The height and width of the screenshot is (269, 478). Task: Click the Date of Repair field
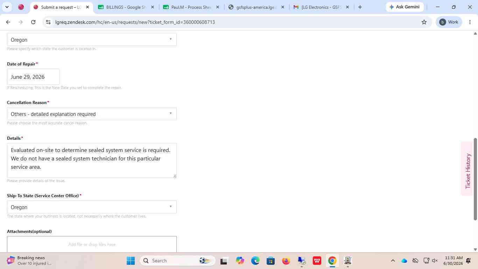click(33, 77)
